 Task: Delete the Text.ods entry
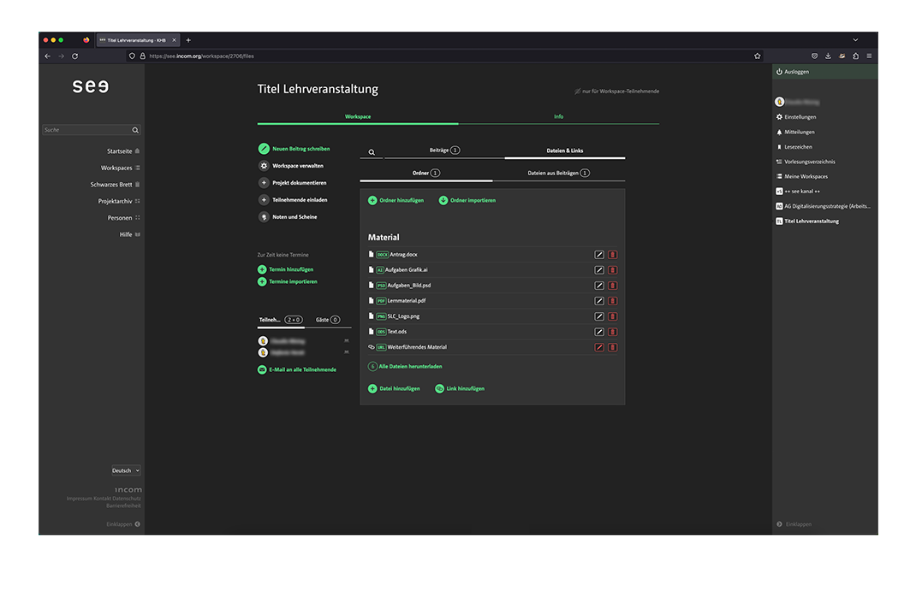pyautogui.click(x=612, y=332)
